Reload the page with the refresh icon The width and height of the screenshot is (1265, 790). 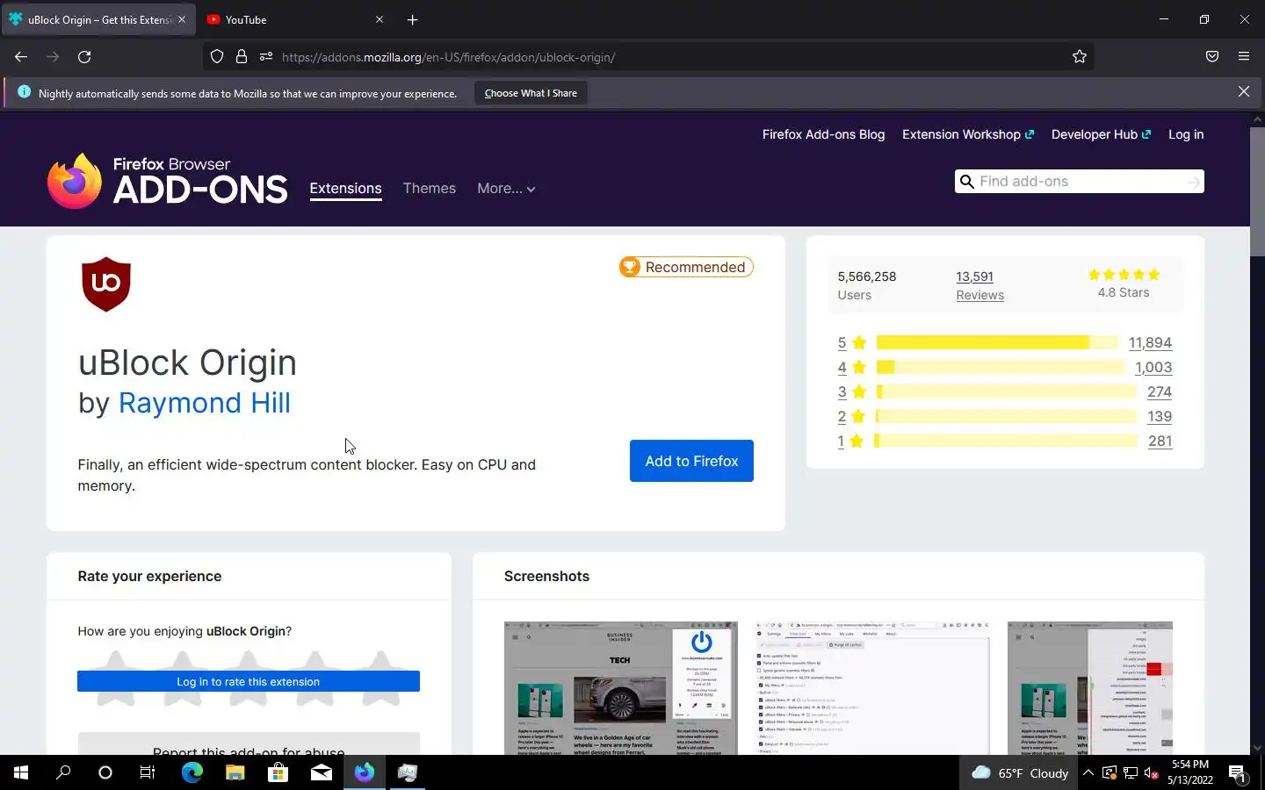click(84, 57)
